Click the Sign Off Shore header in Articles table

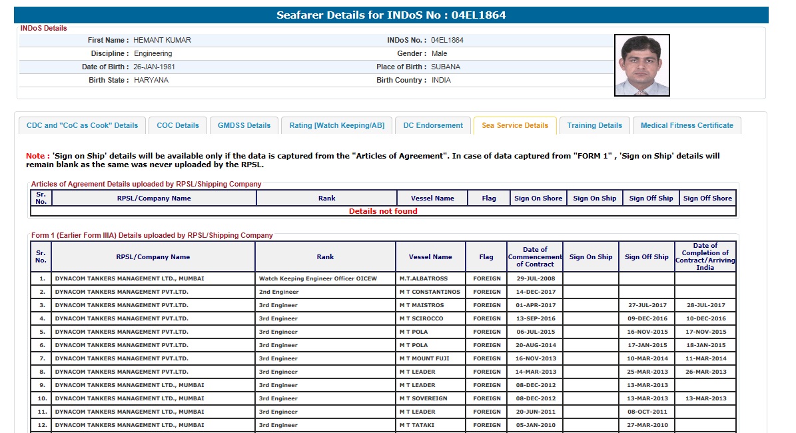[x=707, y=198]
